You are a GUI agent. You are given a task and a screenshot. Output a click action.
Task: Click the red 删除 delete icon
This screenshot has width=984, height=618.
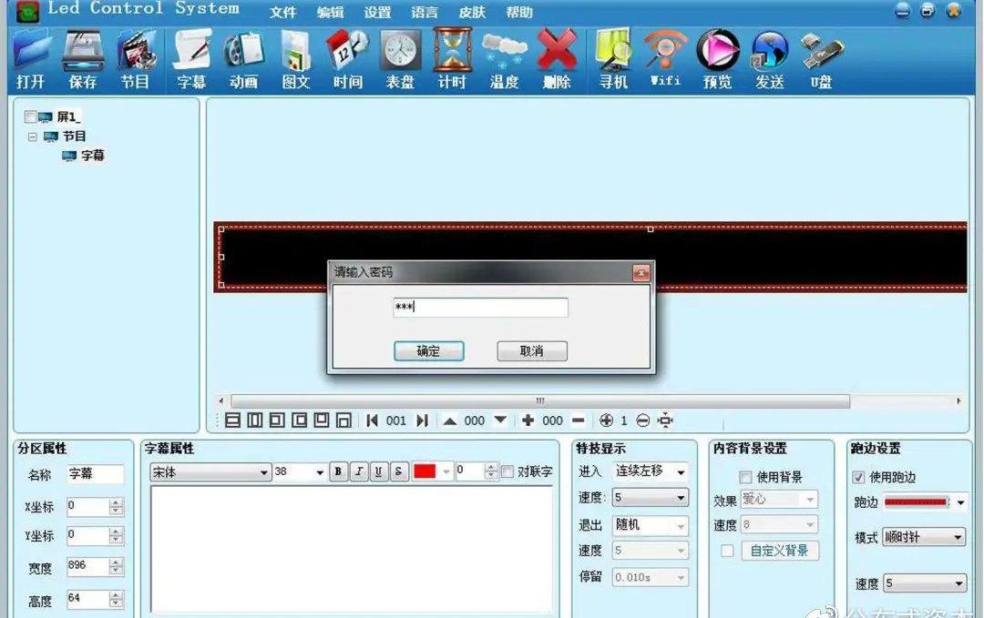click(556, 58)
